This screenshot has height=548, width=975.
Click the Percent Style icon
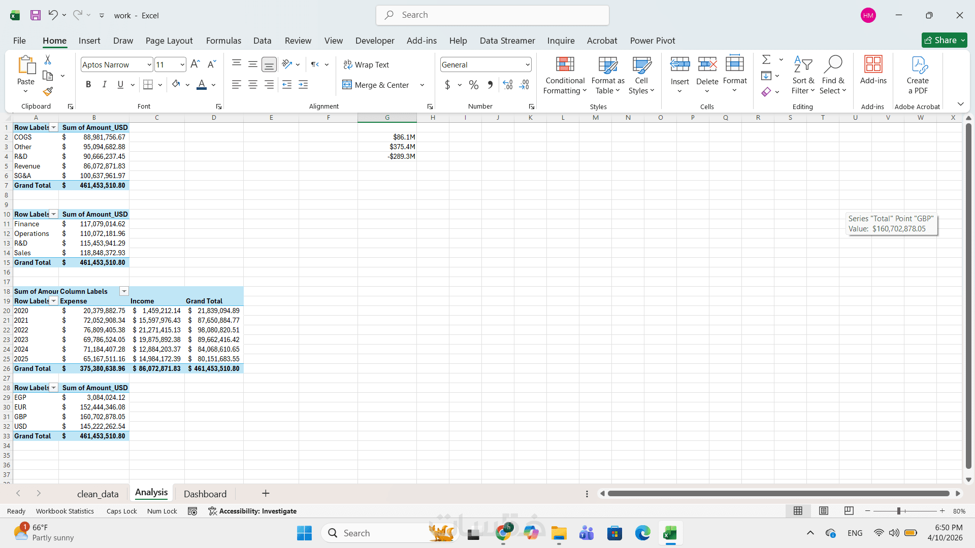[x=473, y=85]
